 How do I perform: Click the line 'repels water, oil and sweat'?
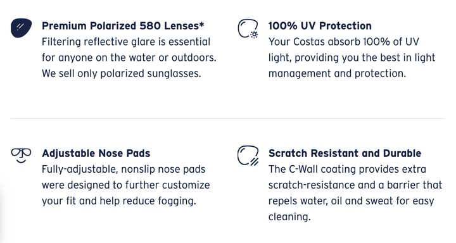click(331, 201)
